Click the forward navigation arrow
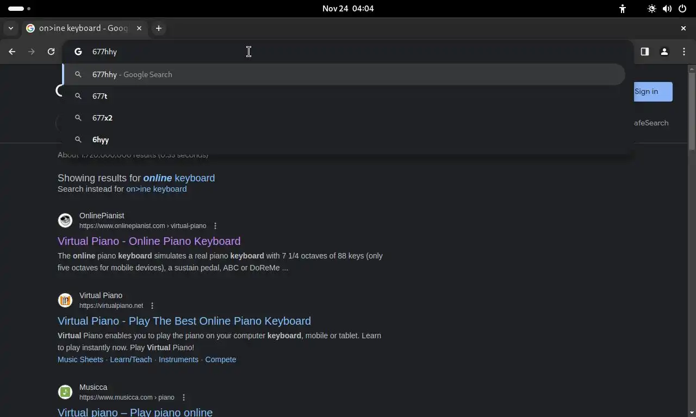 (x=32, y=52)
